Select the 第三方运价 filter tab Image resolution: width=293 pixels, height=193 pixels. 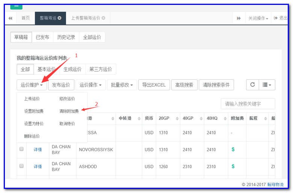click(x=101, y=69)
